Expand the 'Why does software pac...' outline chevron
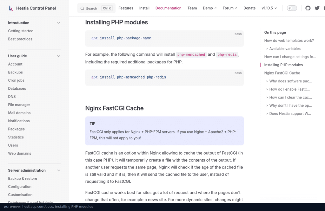This screenshot has height=211, width=325. pyautogui.click(x=267, y=81)
